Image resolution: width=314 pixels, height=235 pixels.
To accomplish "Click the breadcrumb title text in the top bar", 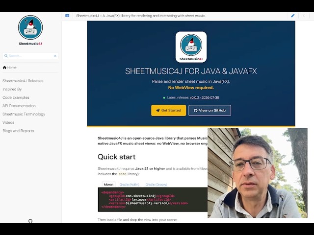I will click(141, 16).
